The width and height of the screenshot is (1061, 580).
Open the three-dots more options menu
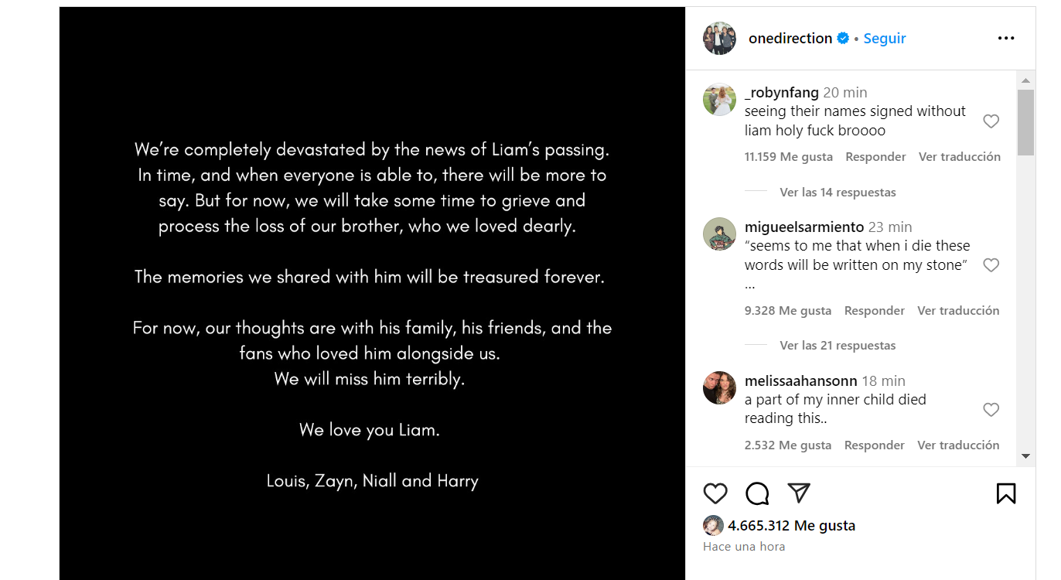[1005, 39]
